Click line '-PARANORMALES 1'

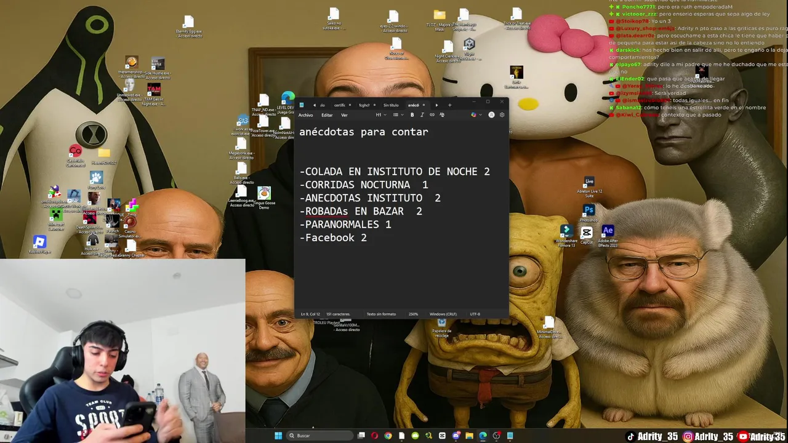click(345, 225)
